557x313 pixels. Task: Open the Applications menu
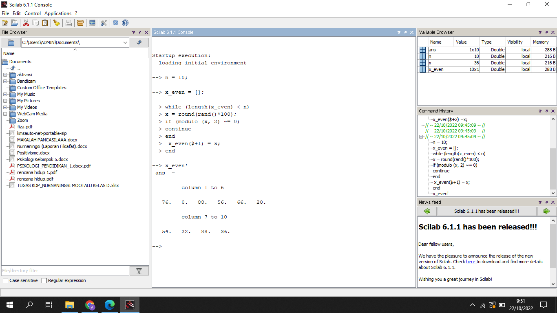[x=58, y=13]
